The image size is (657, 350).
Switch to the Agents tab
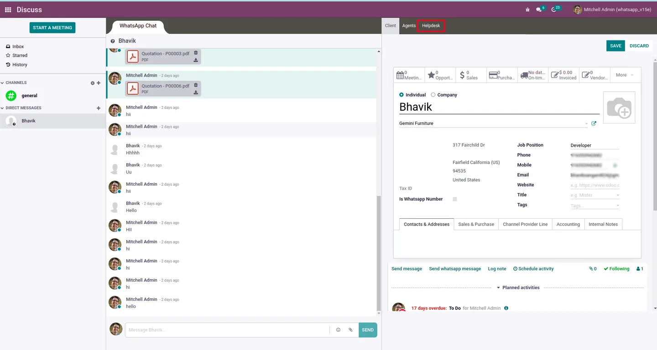409,26
